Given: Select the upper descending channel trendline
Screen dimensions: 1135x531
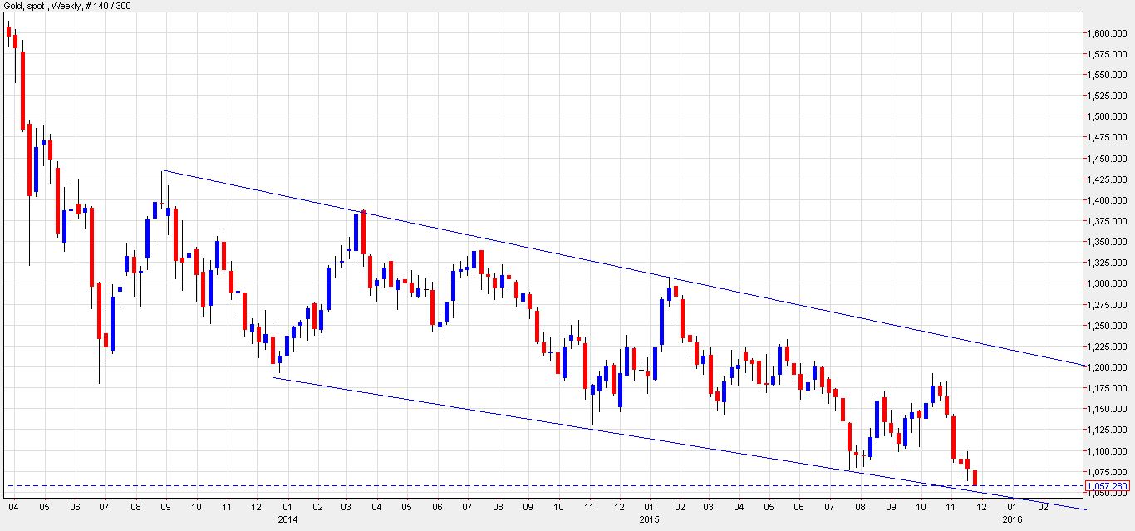Looking at the screenshot, I should [x=582, y=259].
